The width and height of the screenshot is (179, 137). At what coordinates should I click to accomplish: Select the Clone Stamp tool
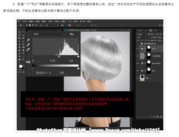20,44
